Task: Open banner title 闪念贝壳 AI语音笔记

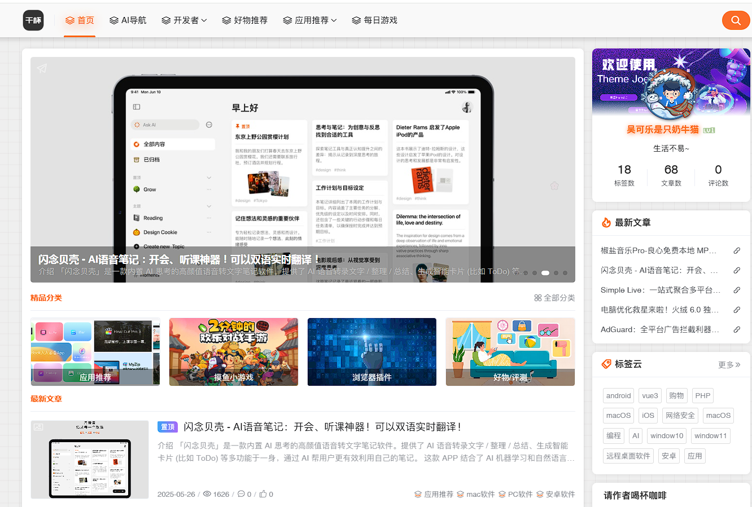Action: (178, 259)
